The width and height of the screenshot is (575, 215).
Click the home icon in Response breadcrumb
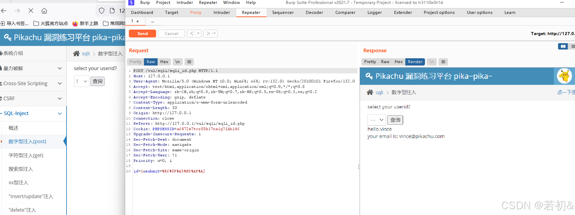[x=370, y=92]
